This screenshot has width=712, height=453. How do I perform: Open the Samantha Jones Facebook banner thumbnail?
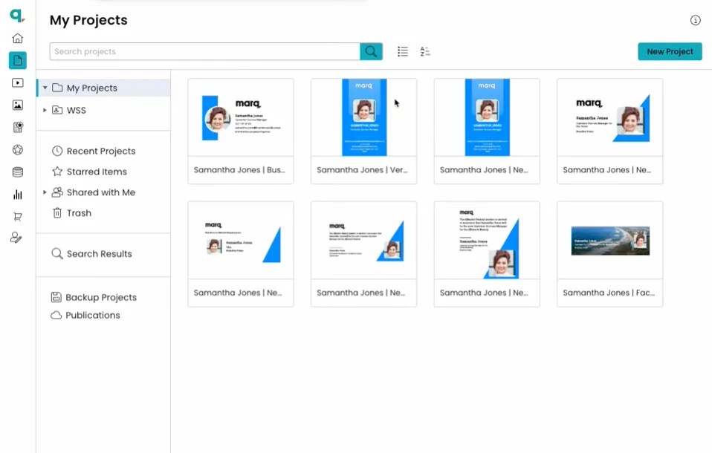pos(609,241)
